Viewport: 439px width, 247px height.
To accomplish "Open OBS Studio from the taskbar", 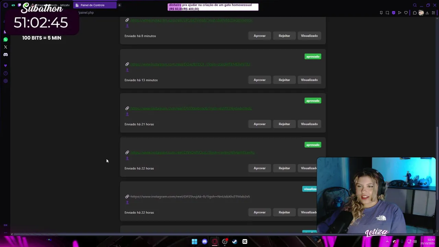I will tap(225, 242).
